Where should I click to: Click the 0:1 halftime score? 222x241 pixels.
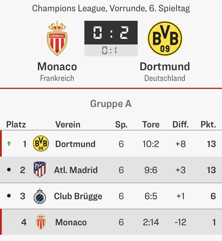(x=111, y=50)
